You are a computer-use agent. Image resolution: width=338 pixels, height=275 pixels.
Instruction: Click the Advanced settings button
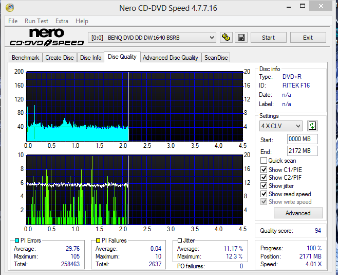pyautogui.click(x=298, y=213)
